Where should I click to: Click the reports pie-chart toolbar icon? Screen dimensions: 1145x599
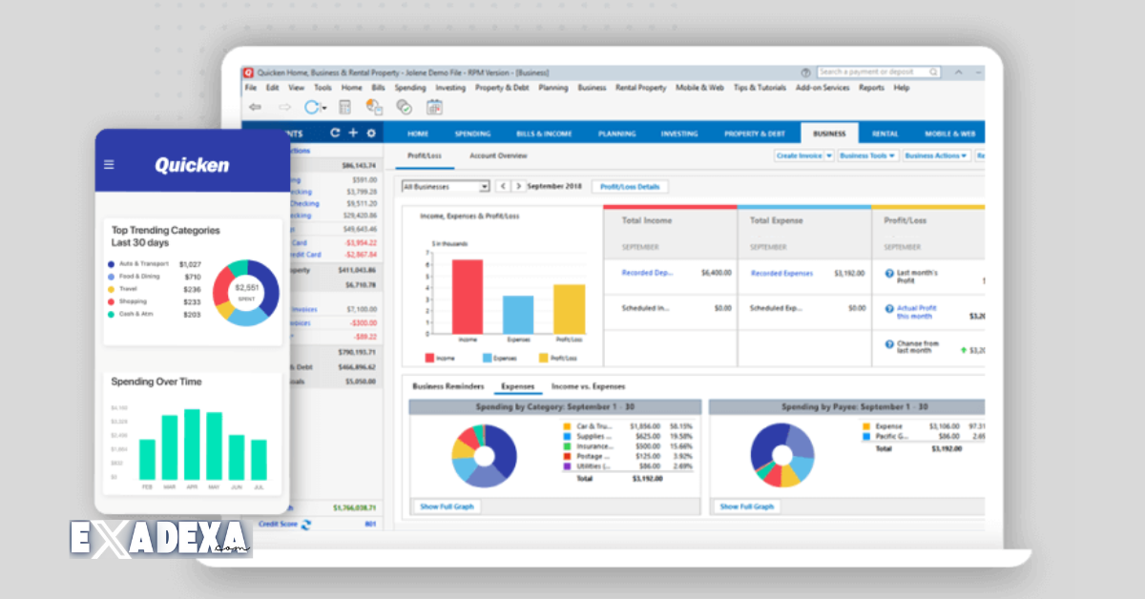[373, 107]
